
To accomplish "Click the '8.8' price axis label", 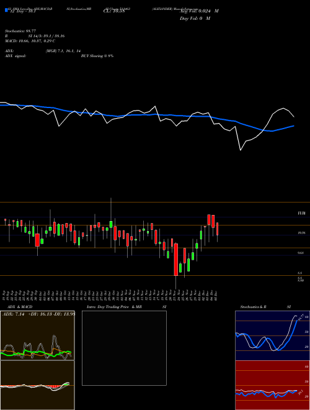I will pos(300,273).
